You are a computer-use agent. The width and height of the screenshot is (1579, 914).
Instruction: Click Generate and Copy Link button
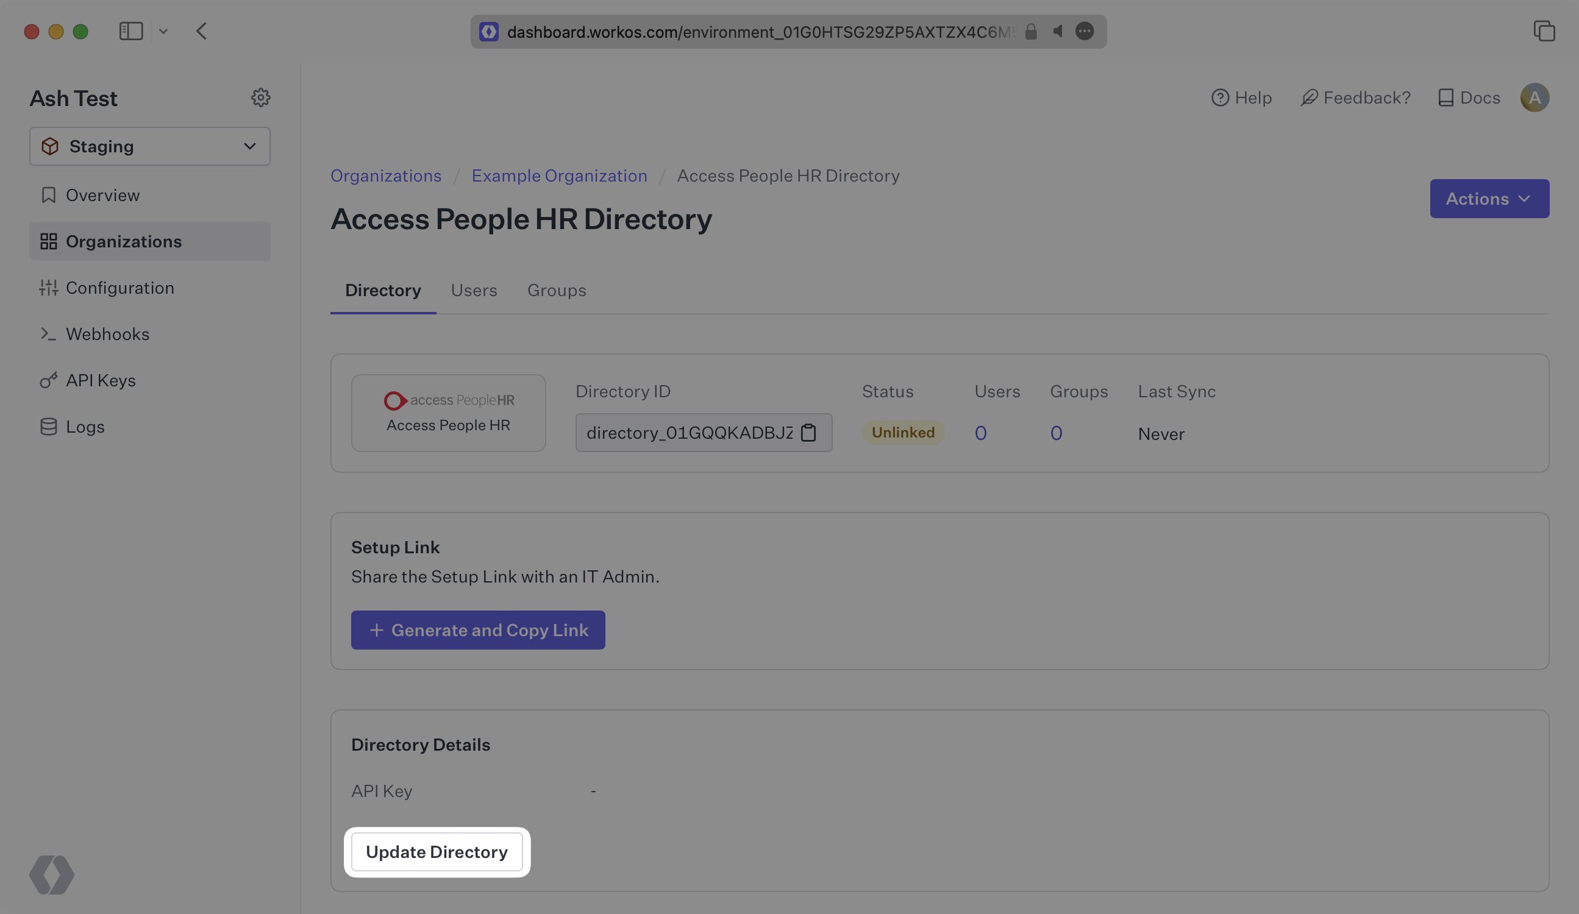pos(478,629)
